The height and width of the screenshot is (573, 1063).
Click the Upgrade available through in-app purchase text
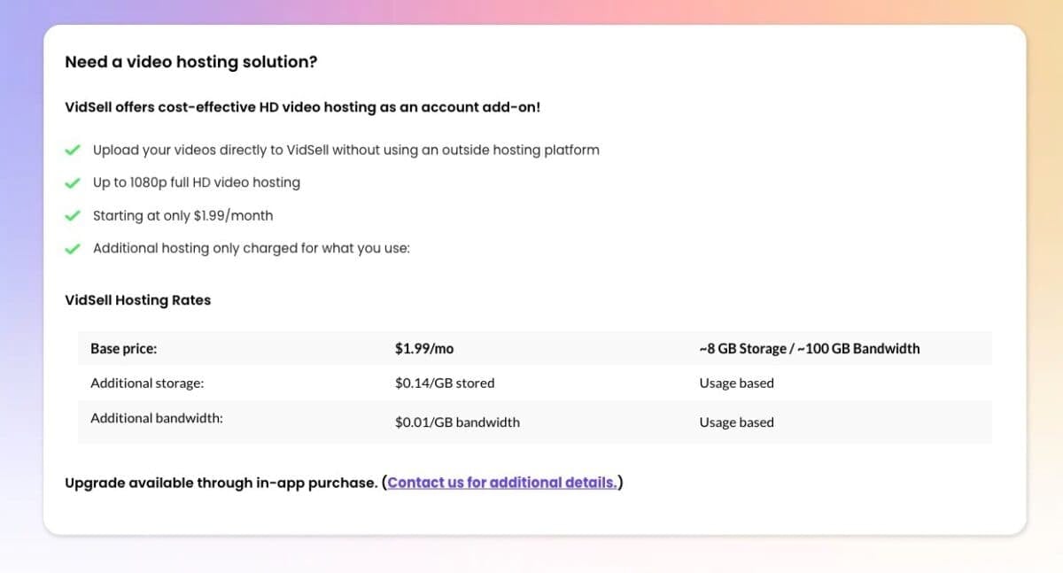221,482
